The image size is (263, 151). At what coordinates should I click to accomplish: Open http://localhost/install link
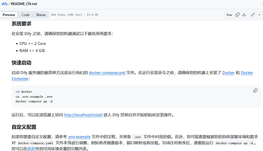coord(83,115)
